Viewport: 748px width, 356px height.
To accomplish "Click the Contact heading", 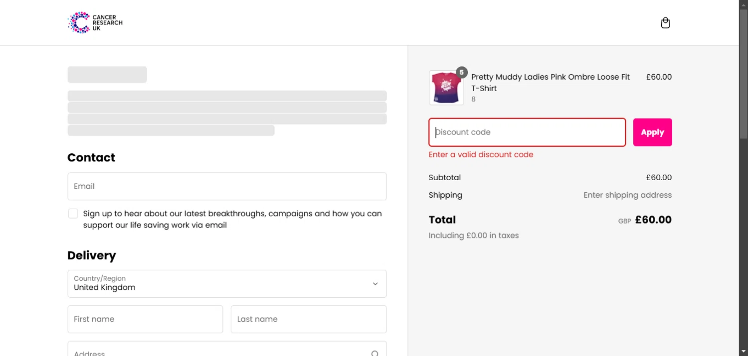I will pos(91,157).
